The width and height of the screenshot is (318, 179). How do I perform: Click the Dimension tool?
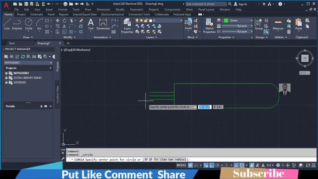pyautogui.click(x=103, y=24)
